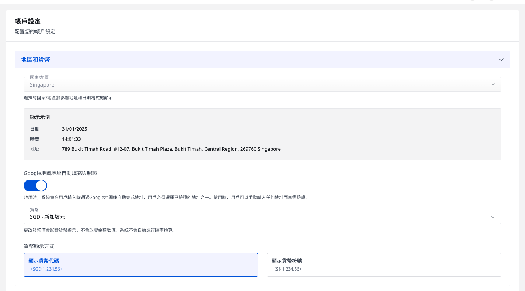Screen dimensions: 525x291
Task: Click the 帳戶設定 page heading
Action: tap(28, 21)
